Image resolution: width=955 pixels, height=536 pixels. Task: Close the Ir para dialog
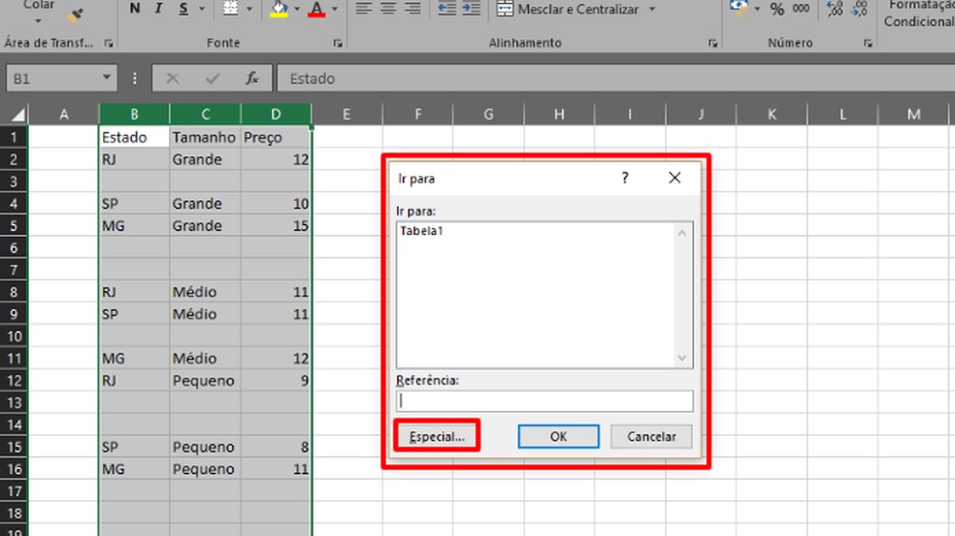[675, 178]
